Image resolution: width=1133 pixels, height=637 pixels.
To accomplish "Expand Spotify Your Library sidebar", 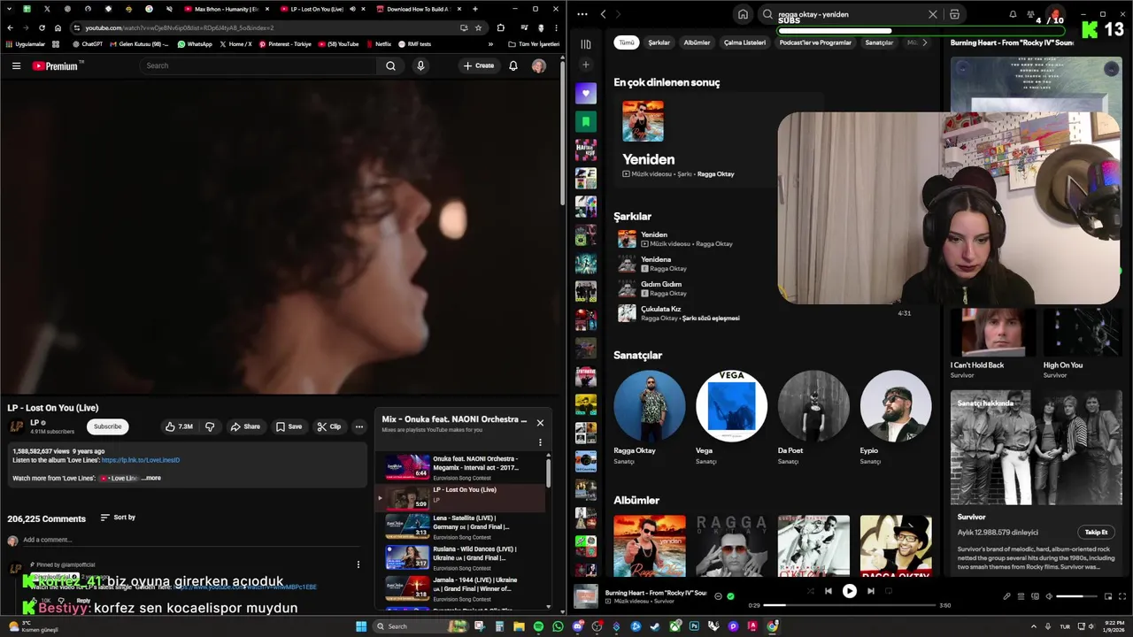I will pos(586,43).
